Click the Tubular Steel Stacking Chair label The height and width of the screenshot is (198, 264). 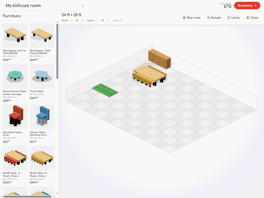click(38, 133)
